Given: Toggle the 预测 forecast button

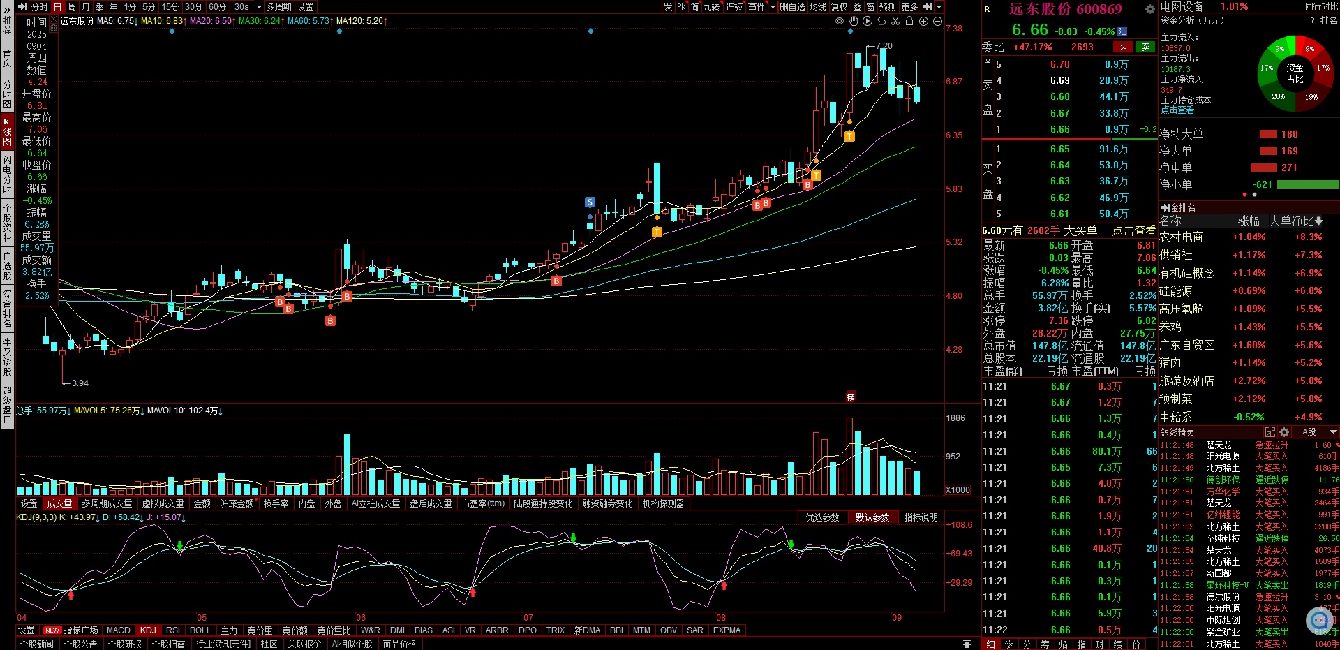Looking at the screenshot, I should click(x=887, y=7).
